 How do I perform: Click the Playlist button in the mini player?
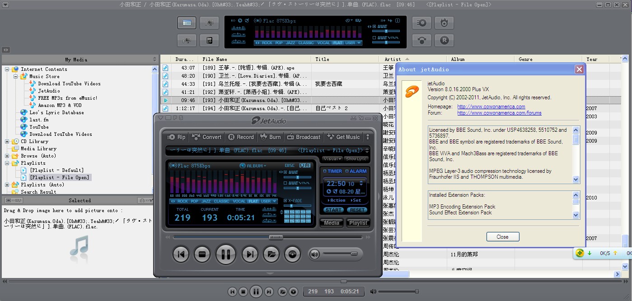pyautogui.click(x=358, y=222)
